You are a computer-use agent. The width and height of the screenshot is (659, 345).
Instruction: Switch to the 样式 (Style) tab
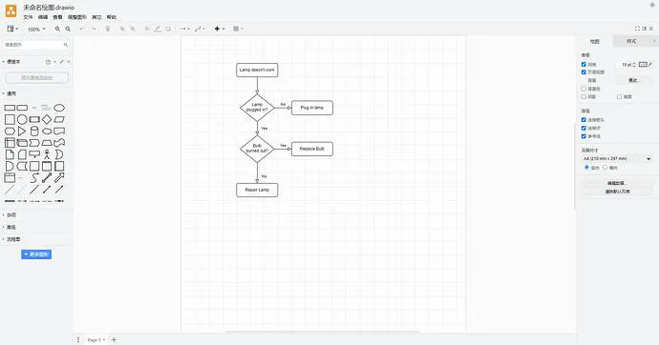click(631, 41)
